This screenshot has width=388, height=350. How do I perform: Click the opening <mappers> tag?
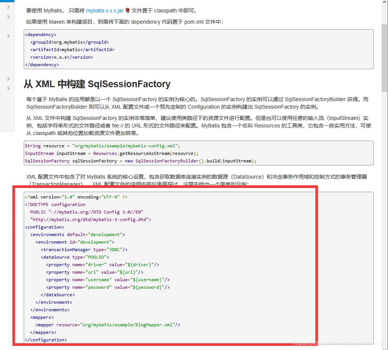click(42, 317)
